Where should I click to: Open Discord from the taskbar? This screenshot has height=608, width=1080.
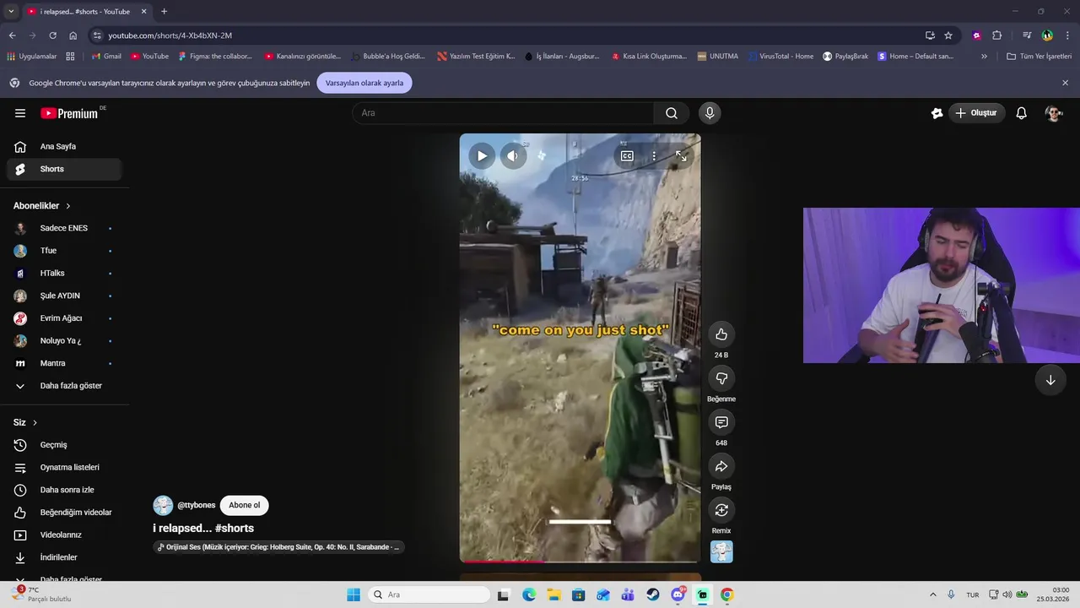pyautogui.click(x=678, y=594)
